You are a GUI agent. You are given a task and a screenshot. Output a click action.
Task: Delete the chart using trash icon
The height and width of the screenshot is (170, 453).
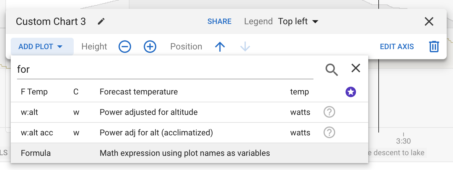tap(434, 47)
